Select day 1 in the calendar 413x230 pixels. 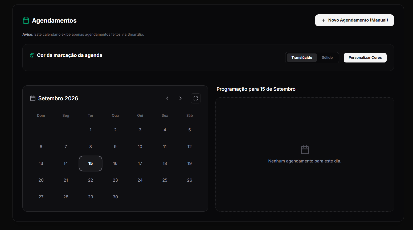[91, 130]
